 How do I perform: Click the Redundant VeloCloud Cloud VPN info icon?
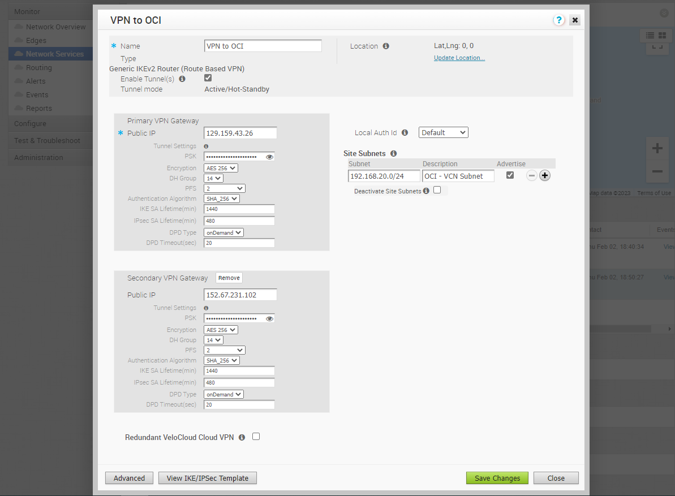pyautogui.click(x=242, y=437)
